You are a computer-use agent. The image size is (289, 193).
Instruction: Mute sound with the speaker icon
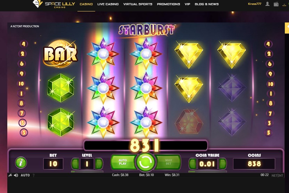click(16, 175)
